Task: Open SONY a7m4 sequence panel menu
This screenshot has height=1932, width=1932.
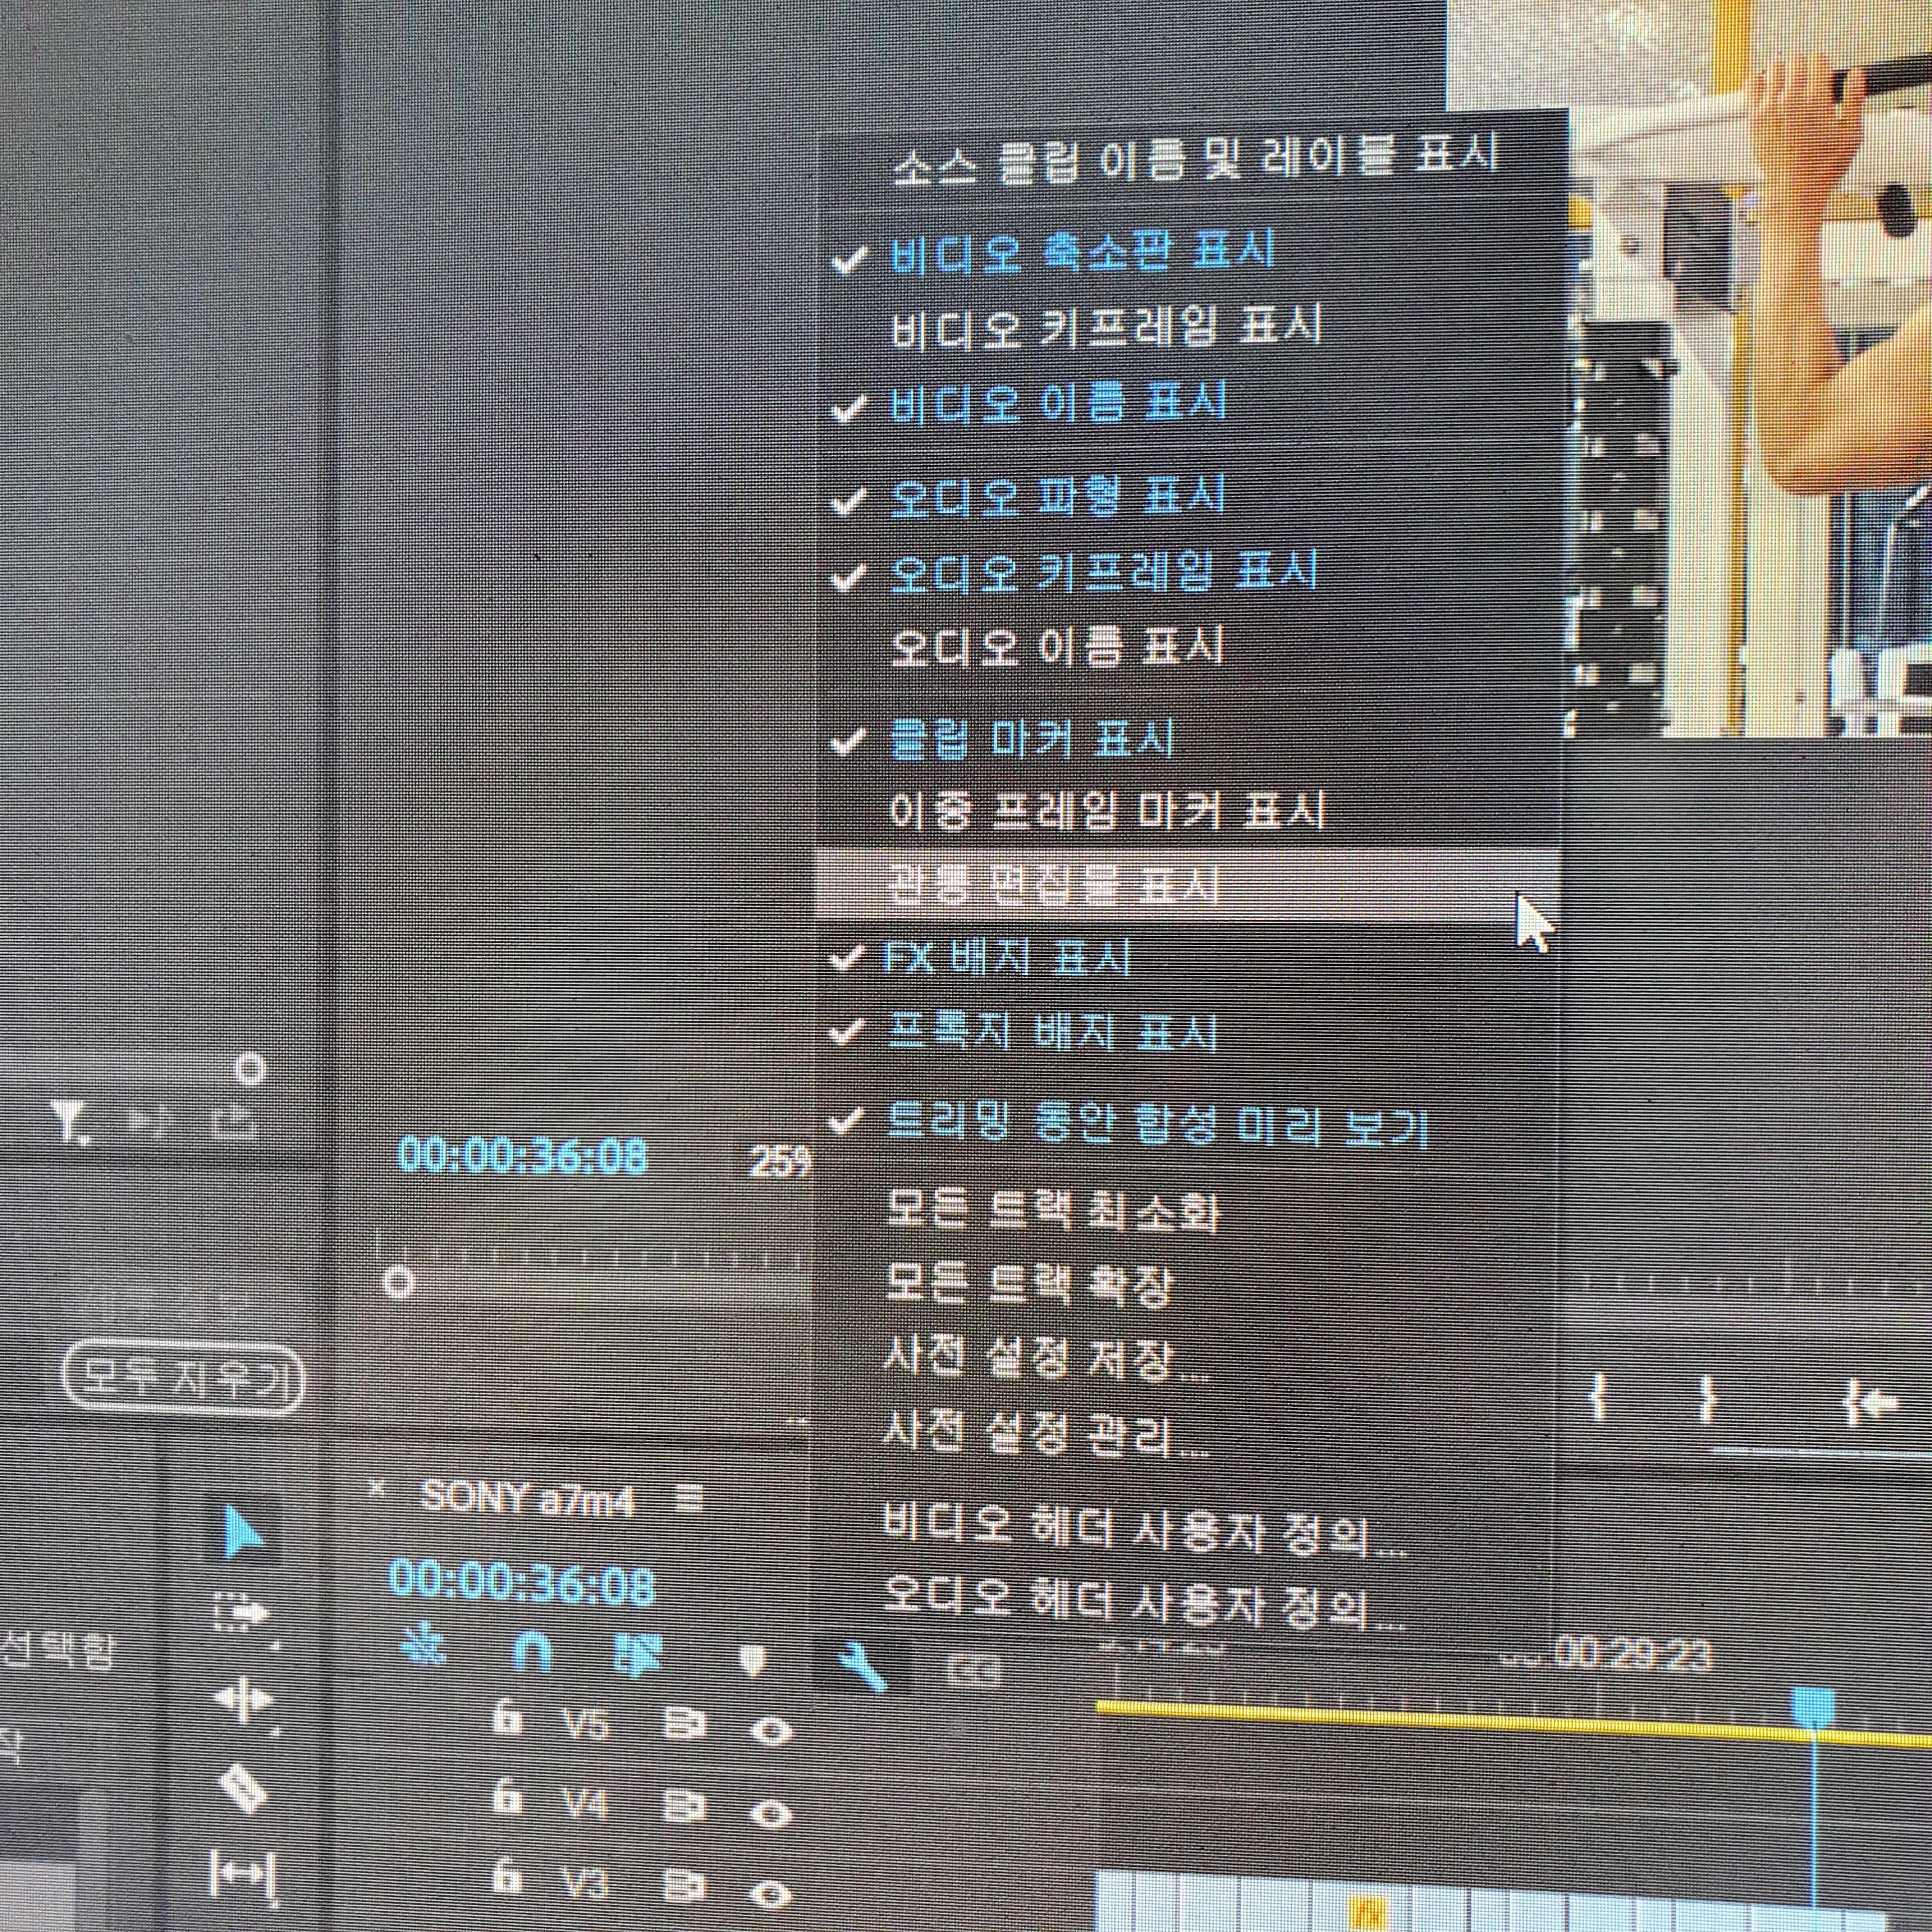Action: click(689, 1498)
